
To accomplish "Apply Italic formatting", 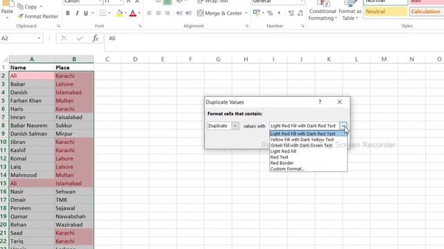I will click(x=77, y=13).
